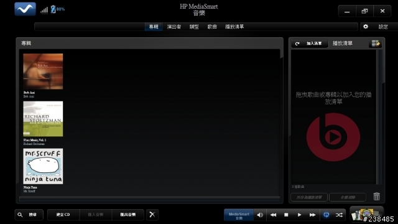The image size is (398, 224).
Task: Start playback with the play button
Action: coord(299,215)
